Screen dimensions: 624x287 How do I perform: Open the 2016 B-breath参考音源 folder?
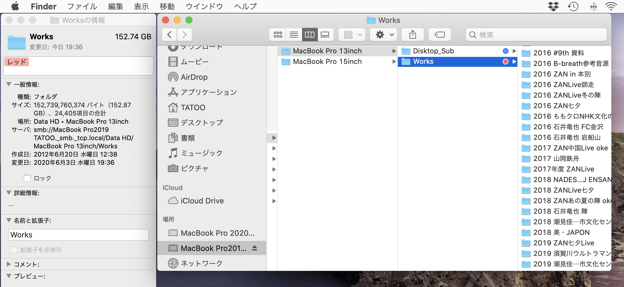[x=565, y=64]
